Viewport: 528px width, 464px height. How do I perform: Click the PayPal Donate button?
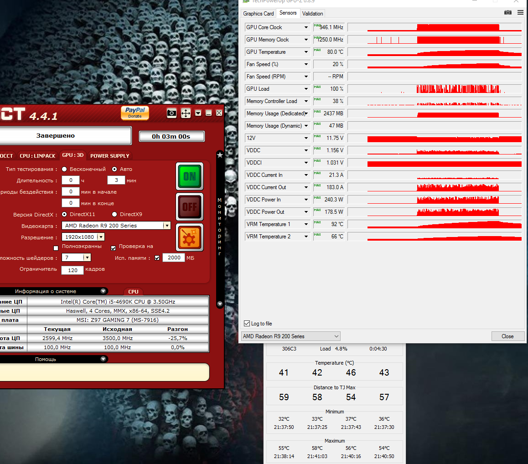tap(135, 113)
